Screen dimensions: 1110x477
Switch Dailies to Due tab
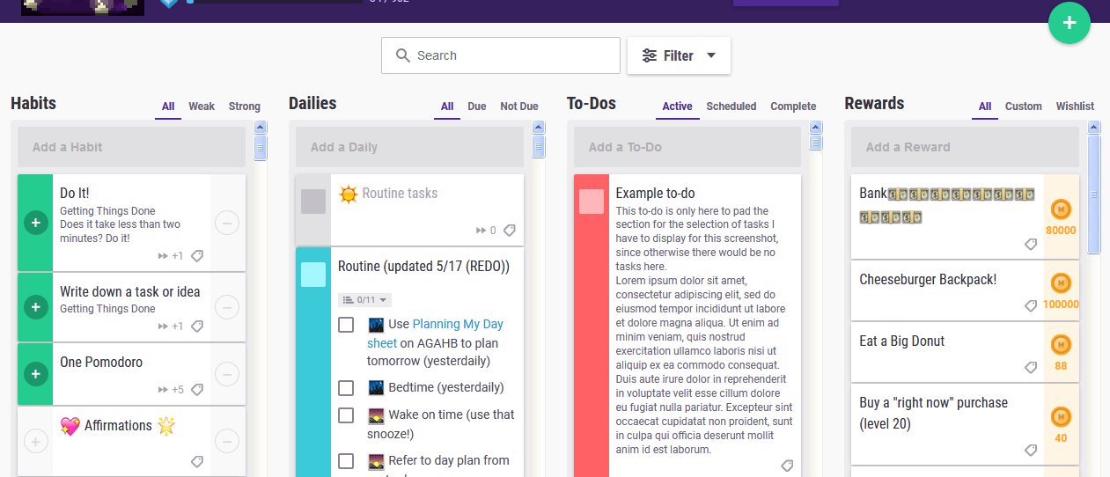pyautogui.click(x=477, y=106)
